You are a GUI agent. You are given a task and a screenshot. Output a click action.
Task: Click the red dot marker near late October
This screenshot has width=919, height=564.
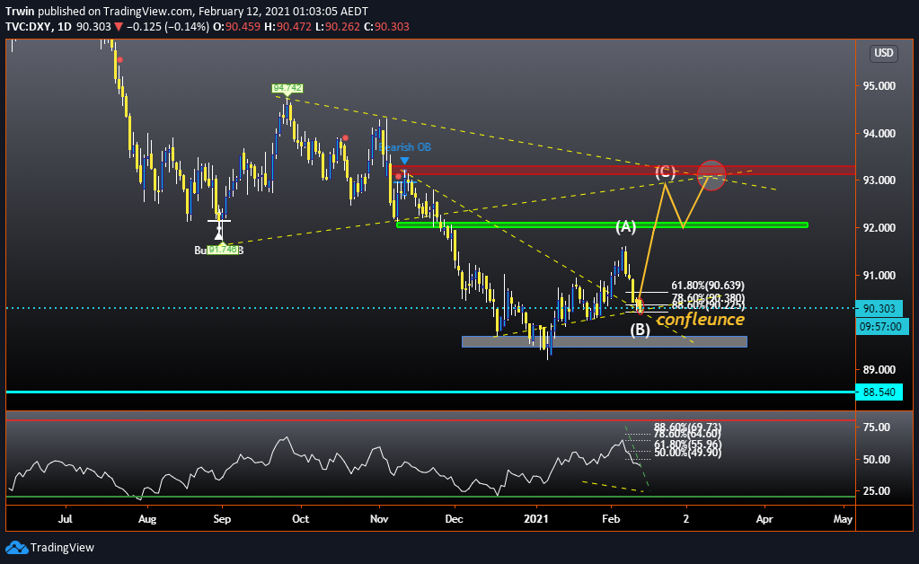pyautogui.click(x=345, y=137)
